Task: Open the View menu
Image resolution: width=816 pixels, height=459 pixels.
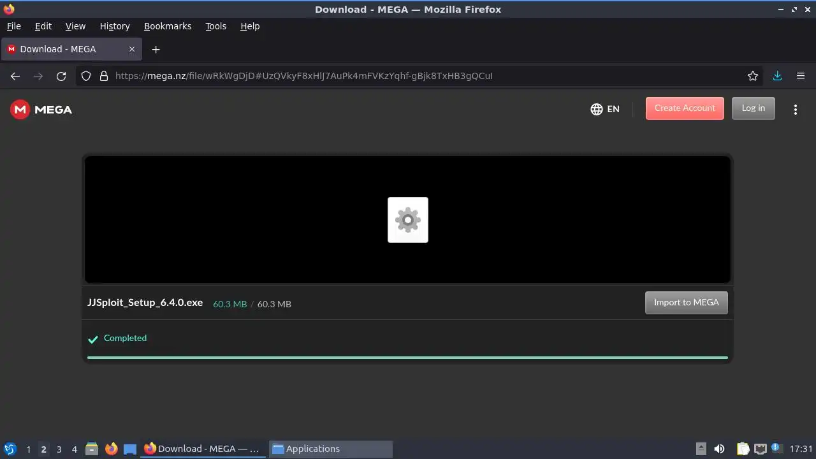Action: tap(75, 26)
